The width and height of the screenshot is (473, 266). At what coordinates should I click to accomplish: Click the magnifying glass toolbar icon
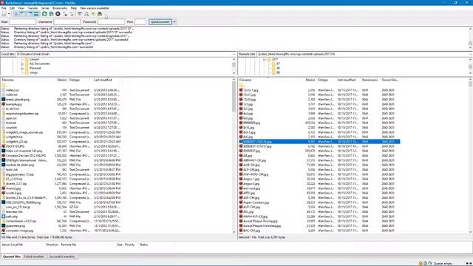coord(86,14)
